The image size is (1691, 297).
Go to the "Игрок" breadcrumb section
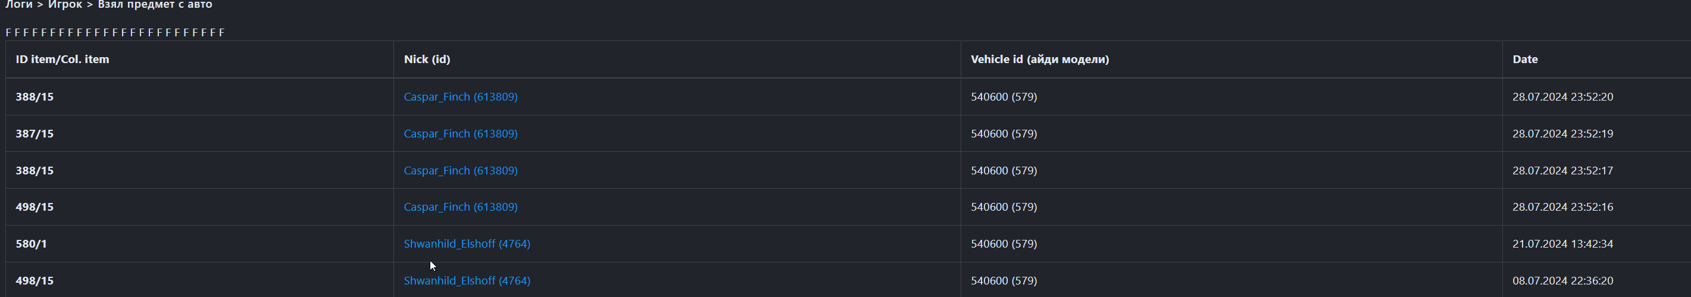pos(65,5)
